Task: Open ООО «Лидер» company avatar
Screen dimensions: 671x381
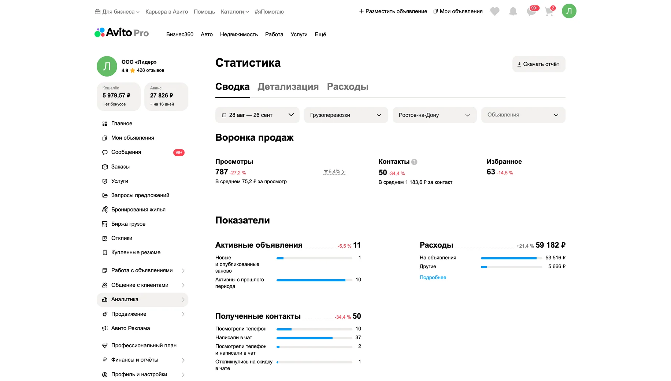Action: coord(107,66)
